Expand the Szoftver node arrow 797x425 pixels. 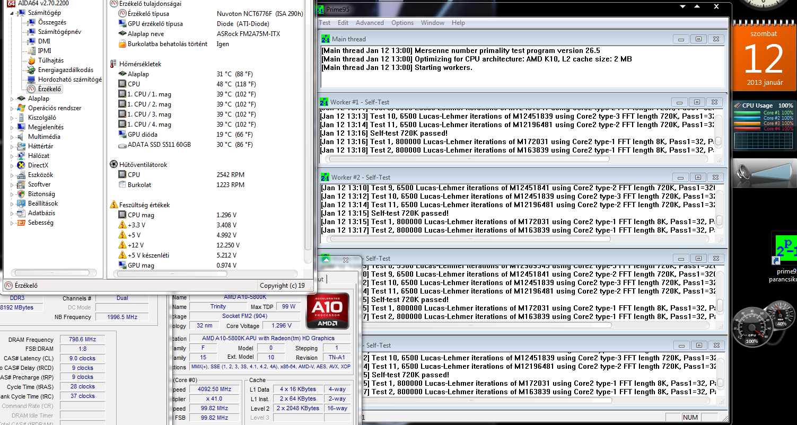click(x=13, y=184)
